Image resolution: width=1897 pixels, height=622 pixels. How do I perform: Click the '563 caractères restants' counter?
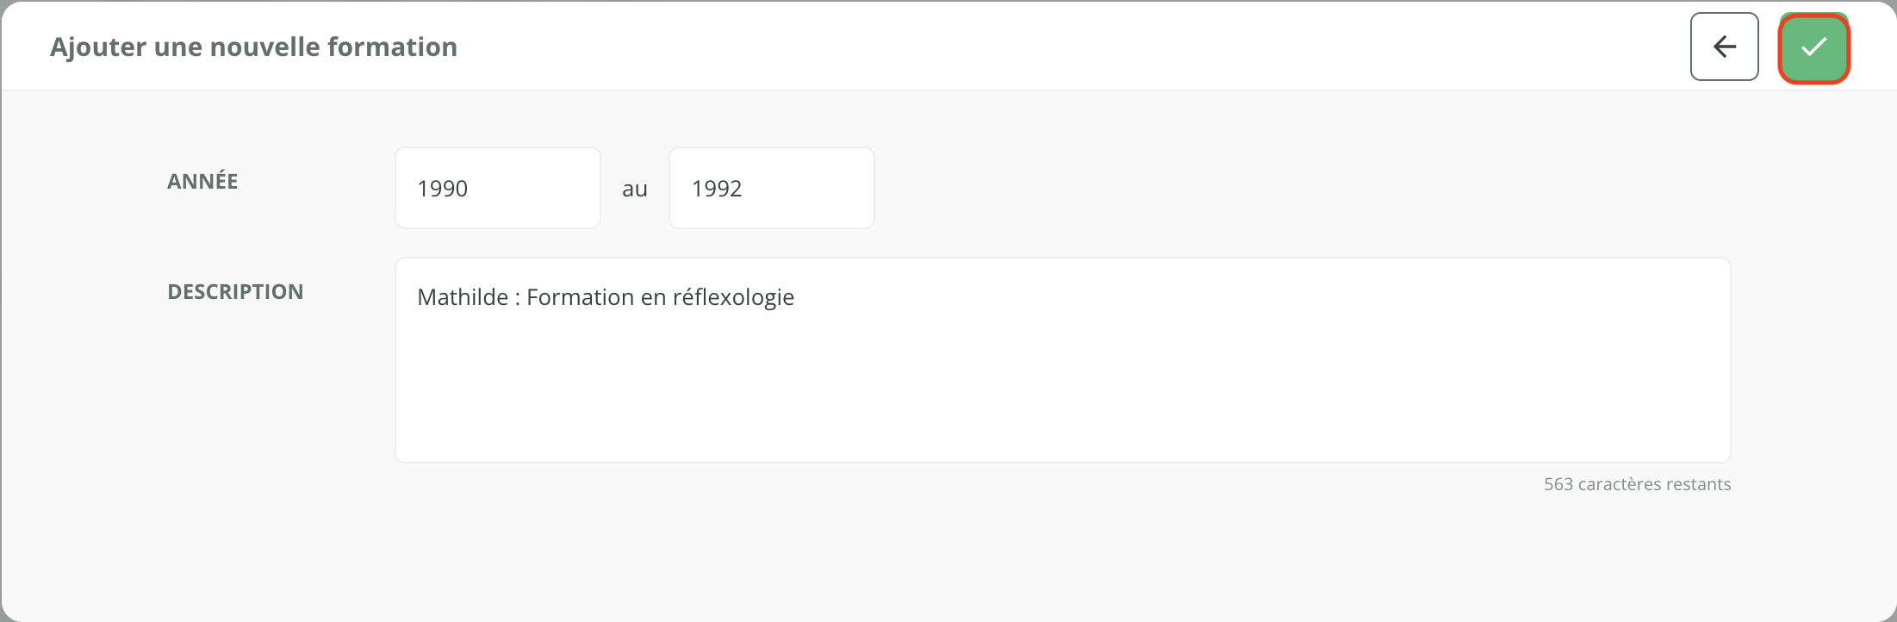click(1637, 484)
